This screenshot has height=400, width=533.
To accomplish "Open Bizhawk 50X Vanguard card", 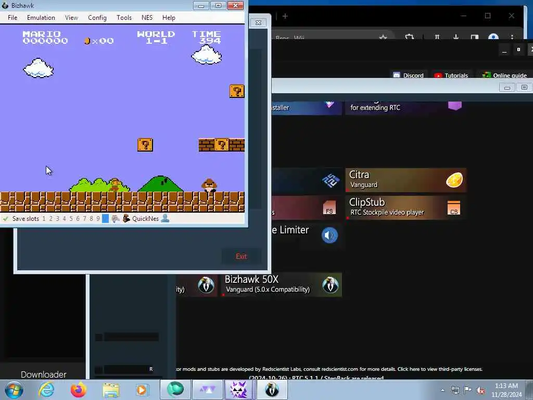I will coord(282,284).
